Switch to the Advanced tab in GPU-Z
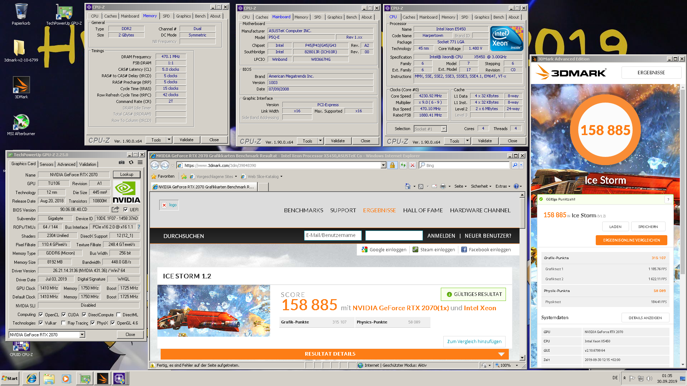Image resolution: width=687 pixels, height=386 pixels. 66,164
